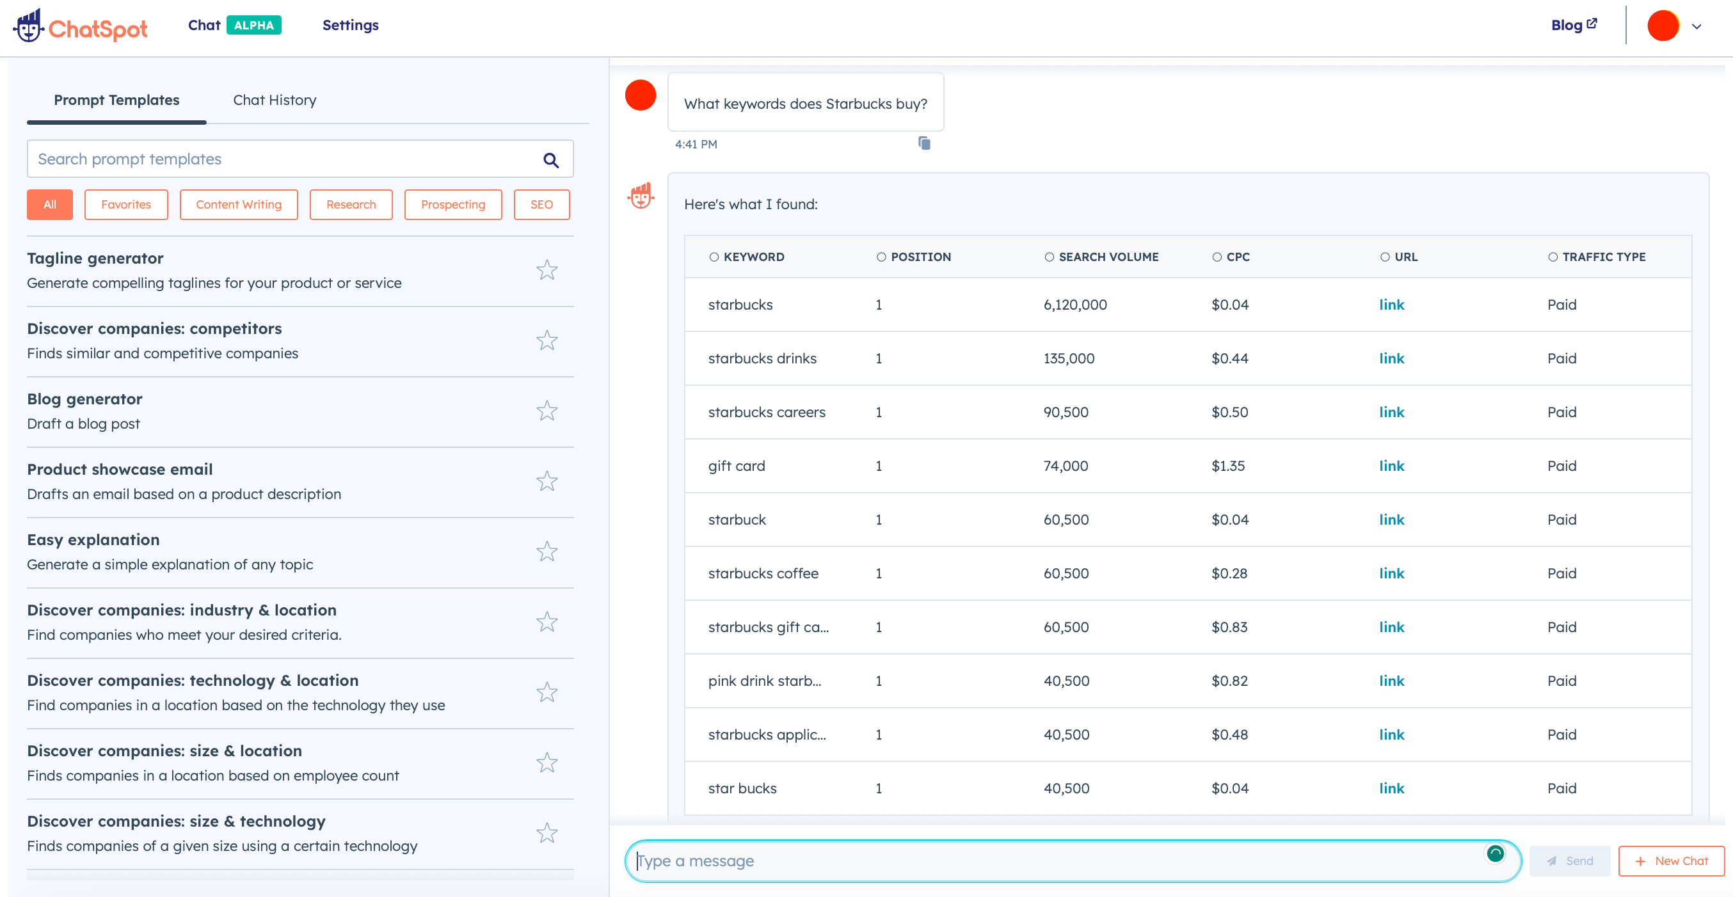1733x897 pixels.
Task: Click the green icon in message box
Action: [1495, 853]
